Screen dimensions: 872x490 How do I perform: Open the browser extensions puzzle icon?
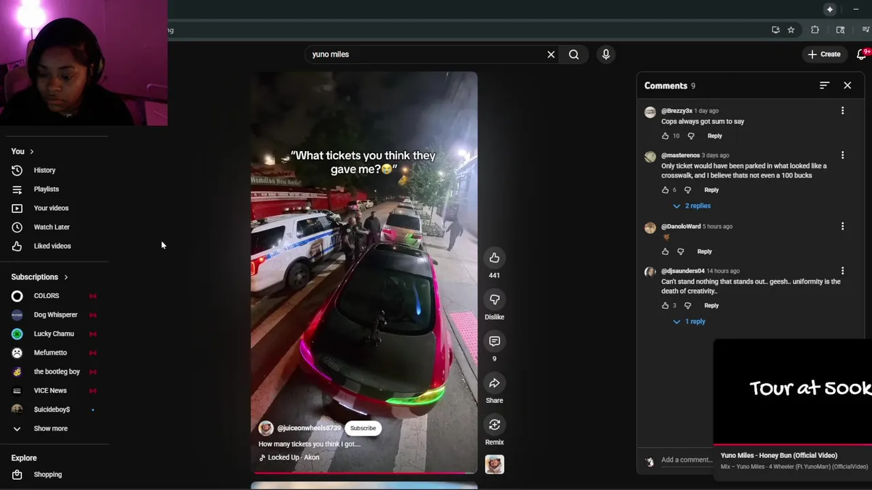[815, 30]
